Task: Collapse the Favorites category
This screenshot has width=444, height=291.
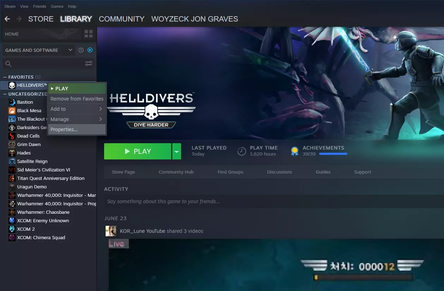Action: (x=5, y=77)
